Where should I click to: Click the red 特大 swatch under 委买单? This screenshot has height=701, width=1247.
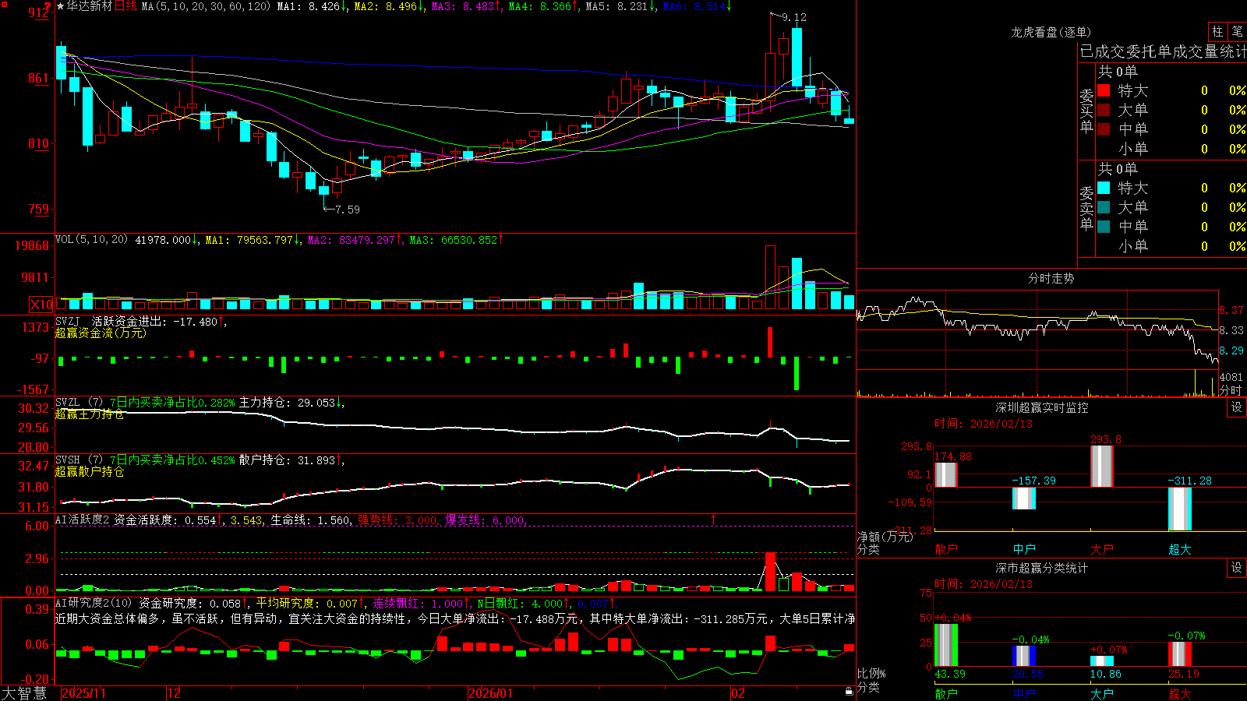point(1104,90)
